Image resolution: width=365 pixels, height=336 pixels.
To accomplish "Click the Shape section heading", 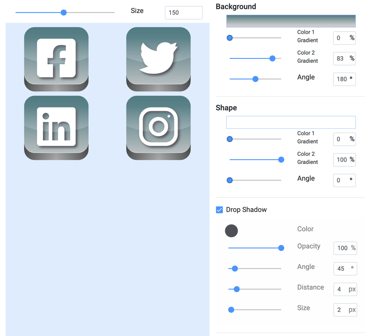I will click(x=226, y=108).
